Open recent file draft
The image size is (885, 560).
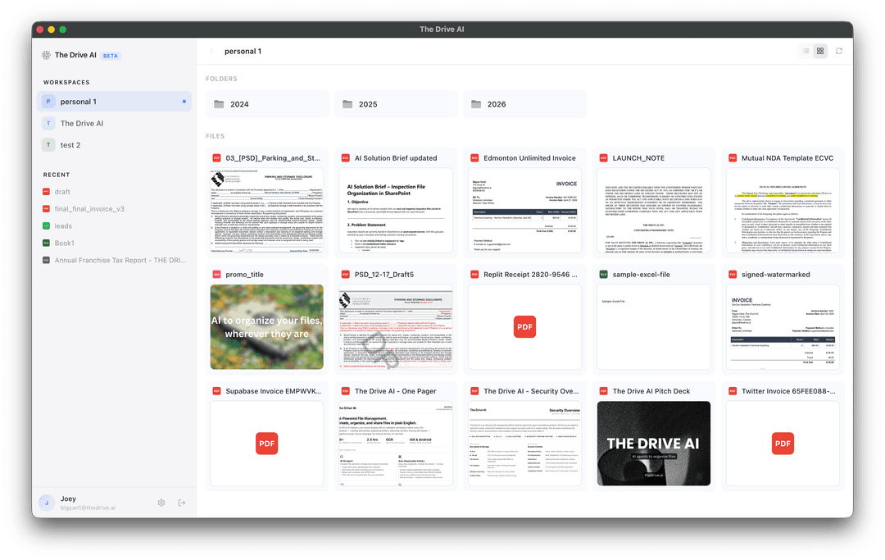115,192
